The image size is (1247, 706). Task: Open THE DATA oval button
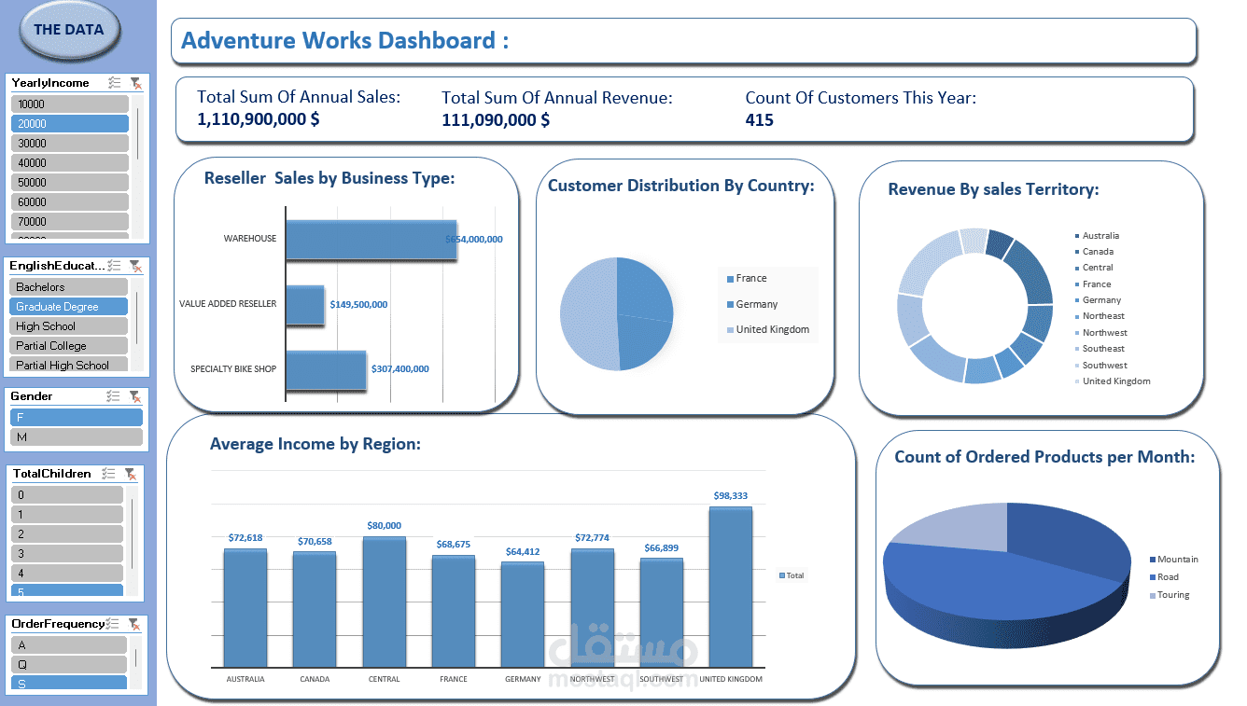(69, 30)
